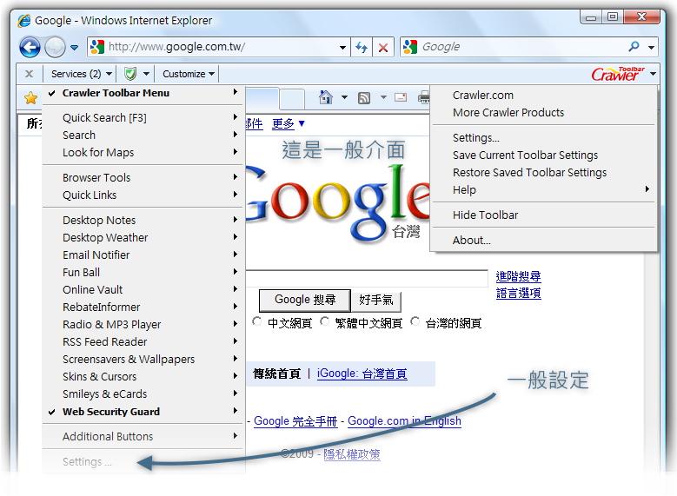Image resolution: width=677 pixels, height=496 pixels.
Task: Choose Settings... in the Crawler logo menu
Action: [x=543, y=138]
